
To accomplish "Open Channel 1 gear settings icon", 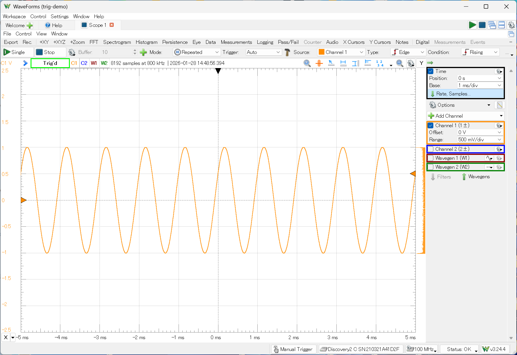I will 499,125.
